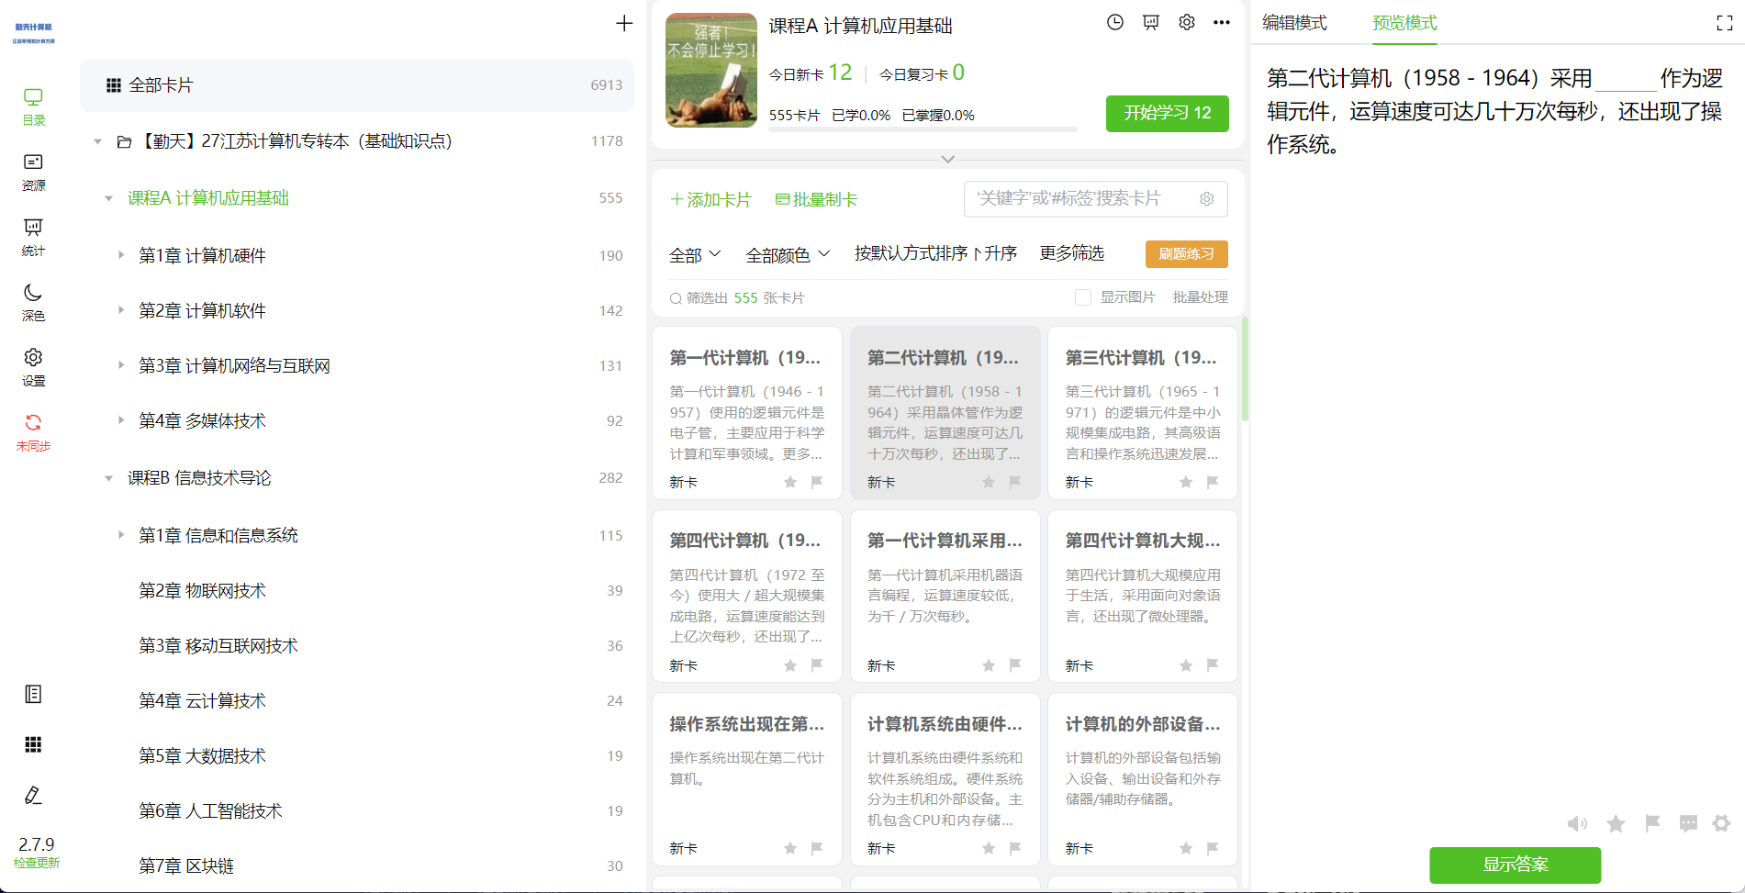Screen dimensions: 1745x893
Task: Click the pencil edit icon in sidebar
Action: [x=33, y=795]
